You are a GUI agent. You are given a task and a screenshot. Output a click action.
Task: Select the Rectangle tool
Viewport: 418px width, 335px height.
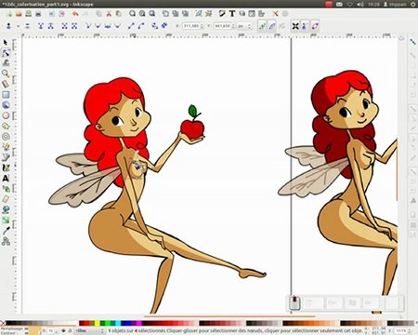point(6,95)
